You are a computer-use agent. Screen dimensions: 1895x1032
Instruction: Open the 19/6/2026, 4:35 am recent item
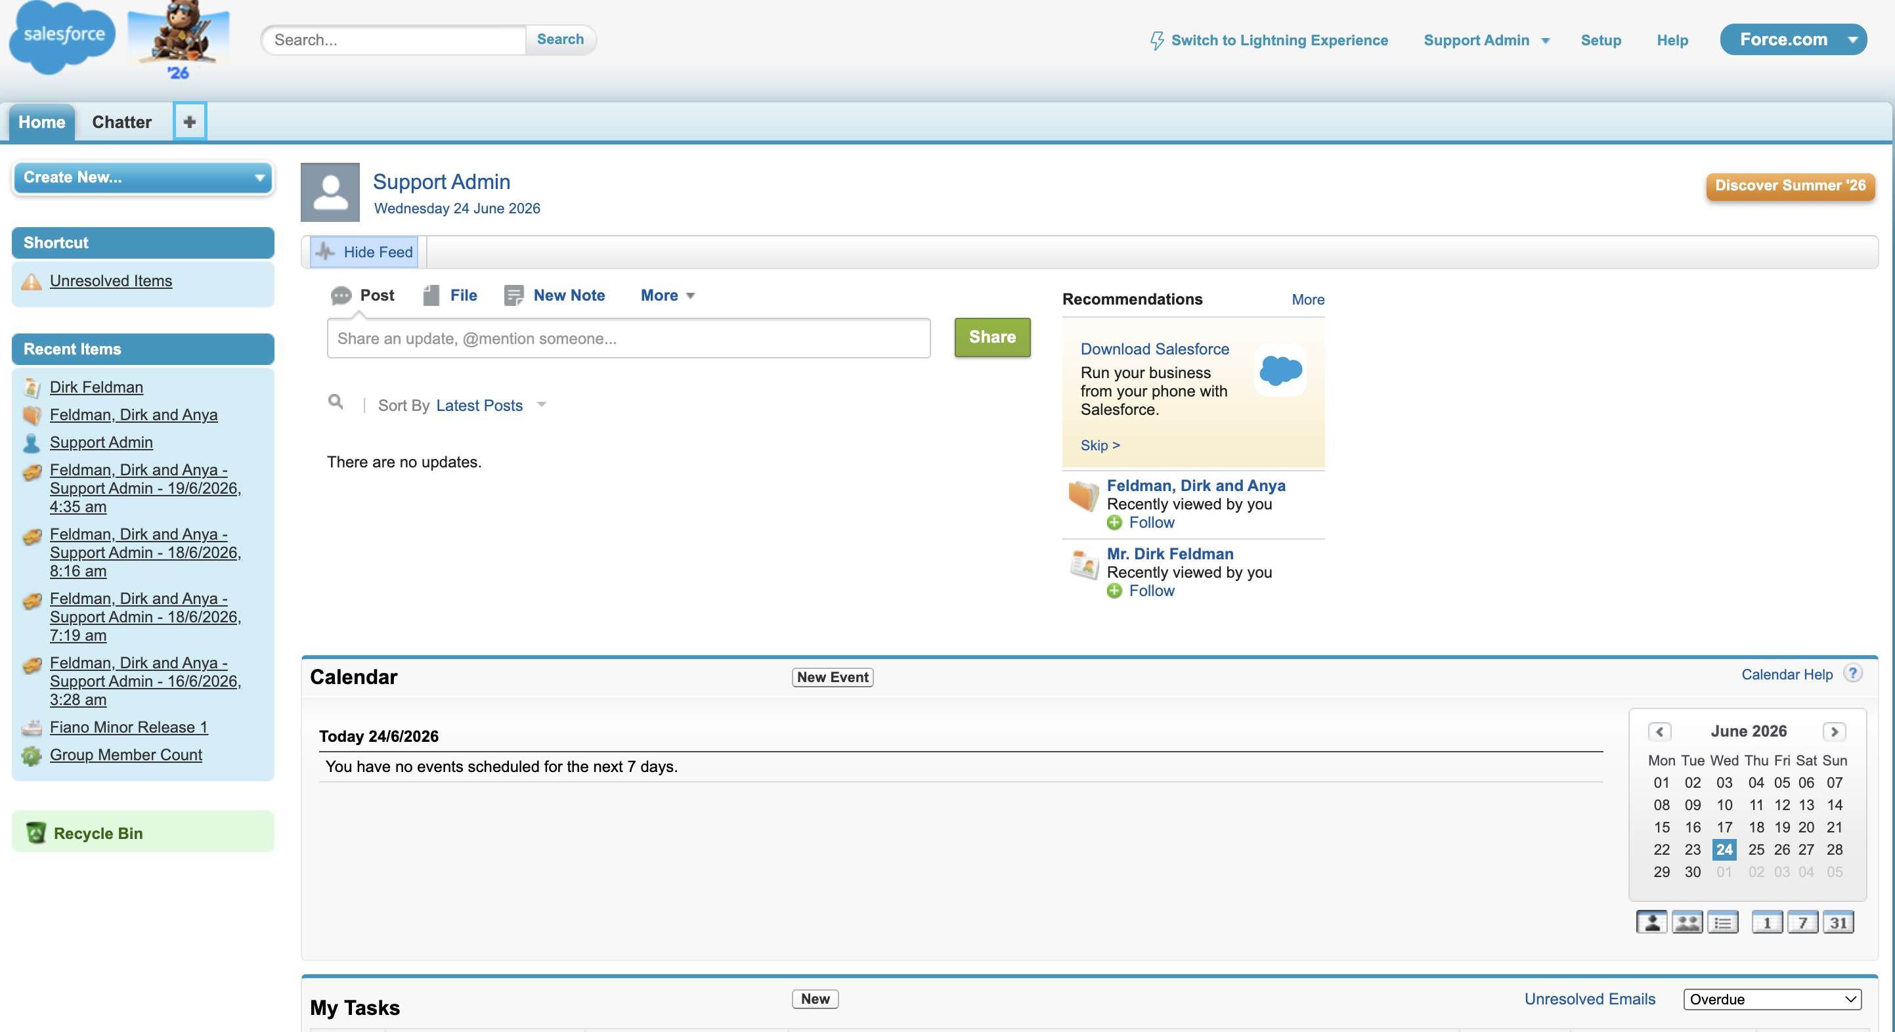coord(146,488)
